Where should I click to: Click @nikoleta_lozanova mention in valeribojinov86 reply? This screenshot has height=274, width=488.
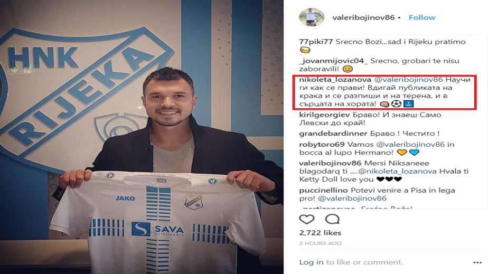click(x=397, y=171)
